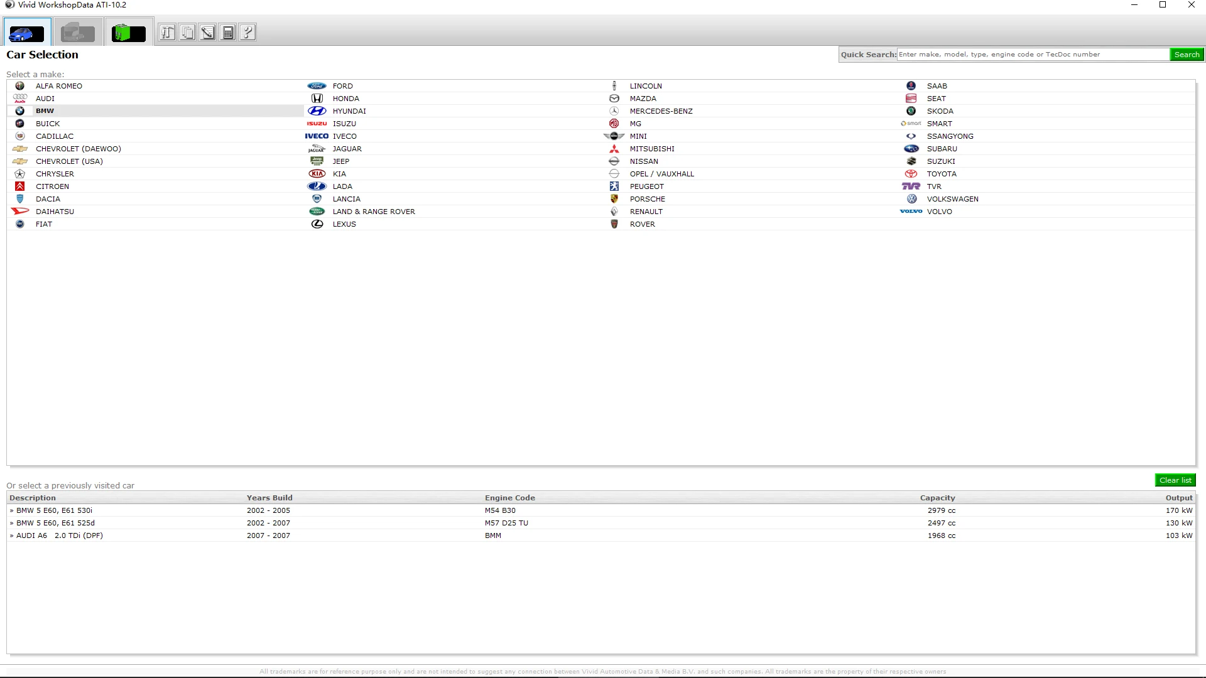This screenshot has height=678, width=1206.
Task: Open previously visited BMW 530i entry
Action: (54, 510)
